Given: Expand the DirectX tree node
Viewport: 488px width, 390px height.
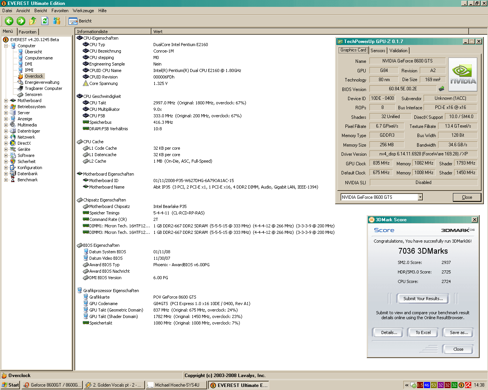Looking at the screenshot, I should pyautogui.click(x=6, y=143).
